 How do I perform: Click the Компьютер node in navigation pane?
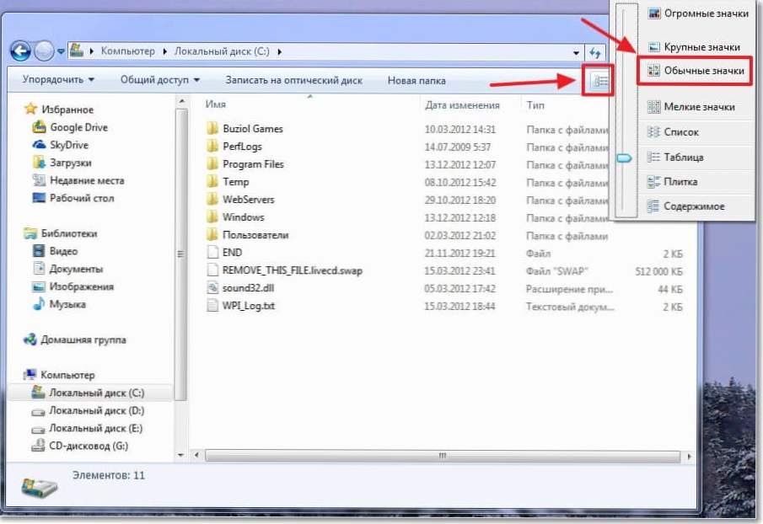pos(59,375)
